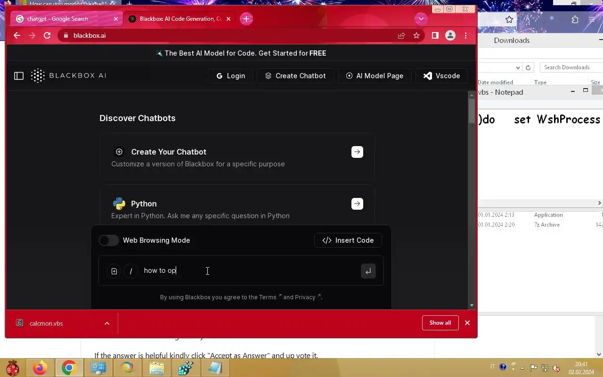Toggle Web Browsing Mode switch
Screen dimensions: 603x377
click(109, 240)
